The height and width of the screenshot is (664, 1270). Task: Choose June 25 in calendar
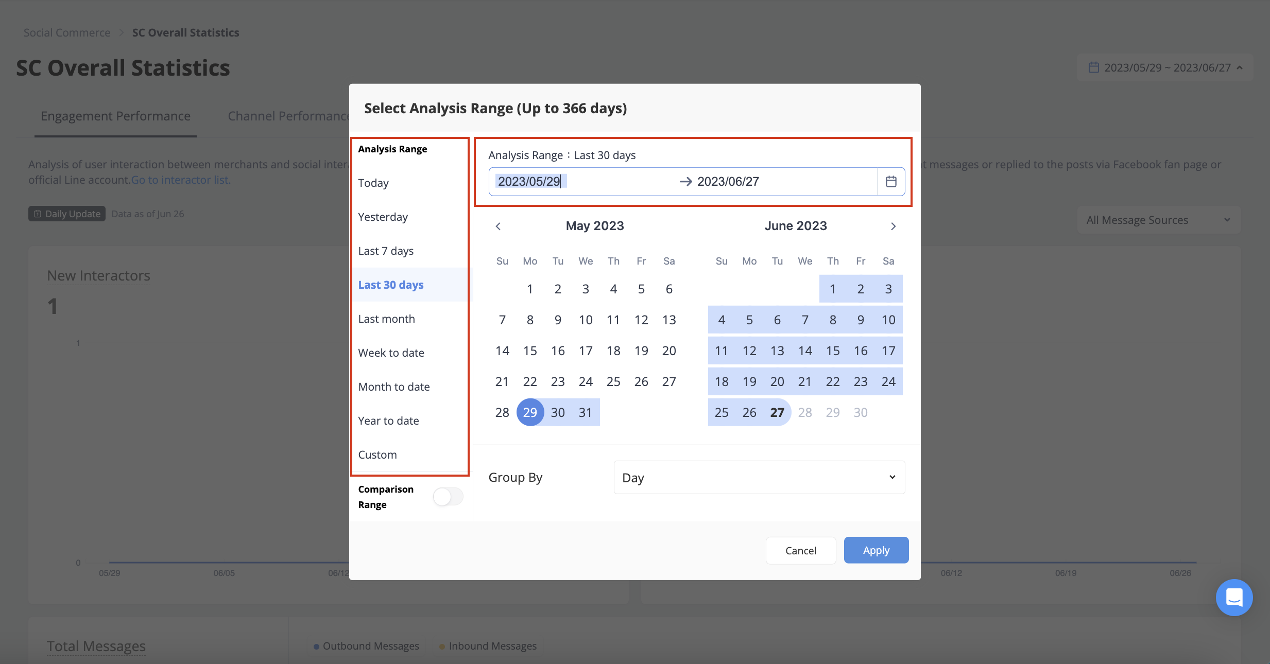722,412
